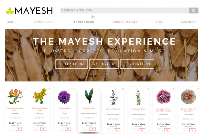Add Campanula White to cart
The image size is (202, 134).
pyautogui.click(x=142, y=130)
